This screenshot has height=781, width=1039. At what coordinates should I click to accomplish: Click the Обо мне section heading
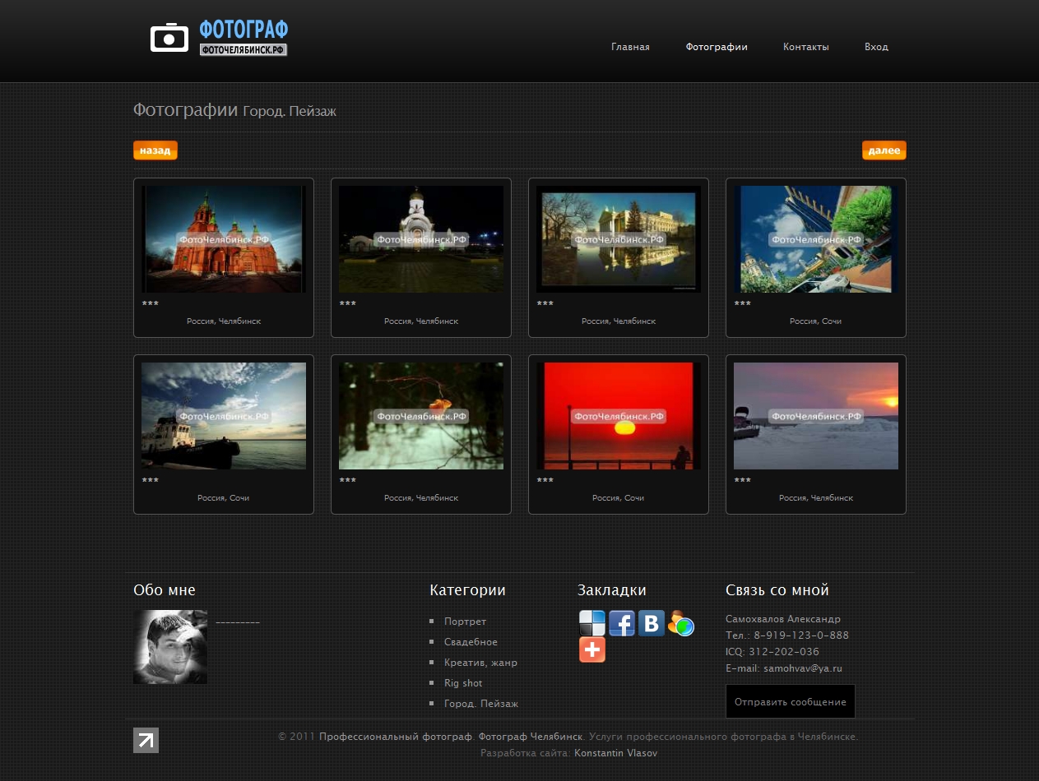[x=165, y=590]
